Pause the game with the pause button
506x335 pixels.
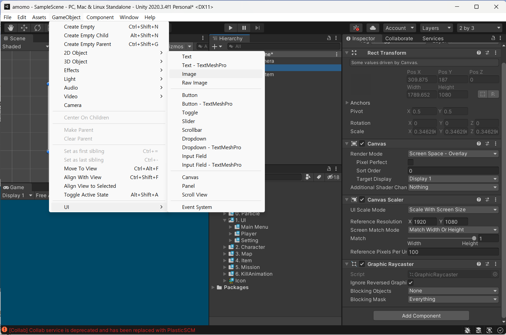tap(244, 28)
